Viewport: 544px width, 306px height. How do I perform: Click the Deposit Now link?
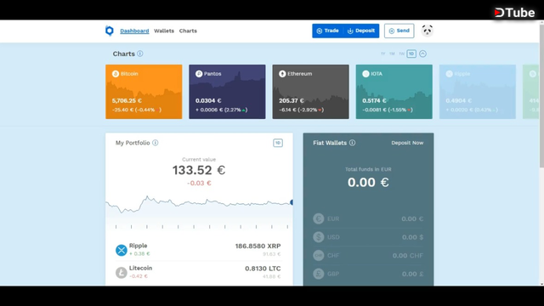coord(407,143)
